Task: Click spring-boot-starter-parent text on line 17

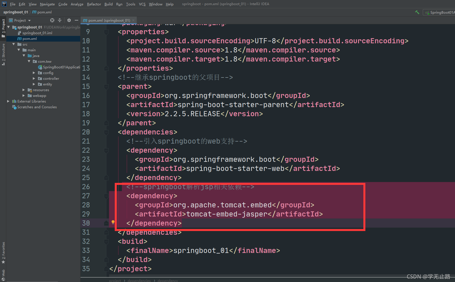Action: (x=233, y=105)
